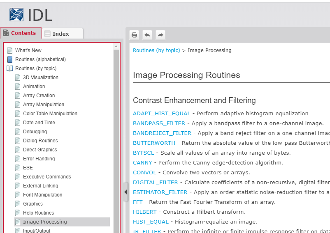The width and height of the screenshot is (330, 233).
Task: Open the BYTSCL routine link
Action: click(x=144, y=153)
